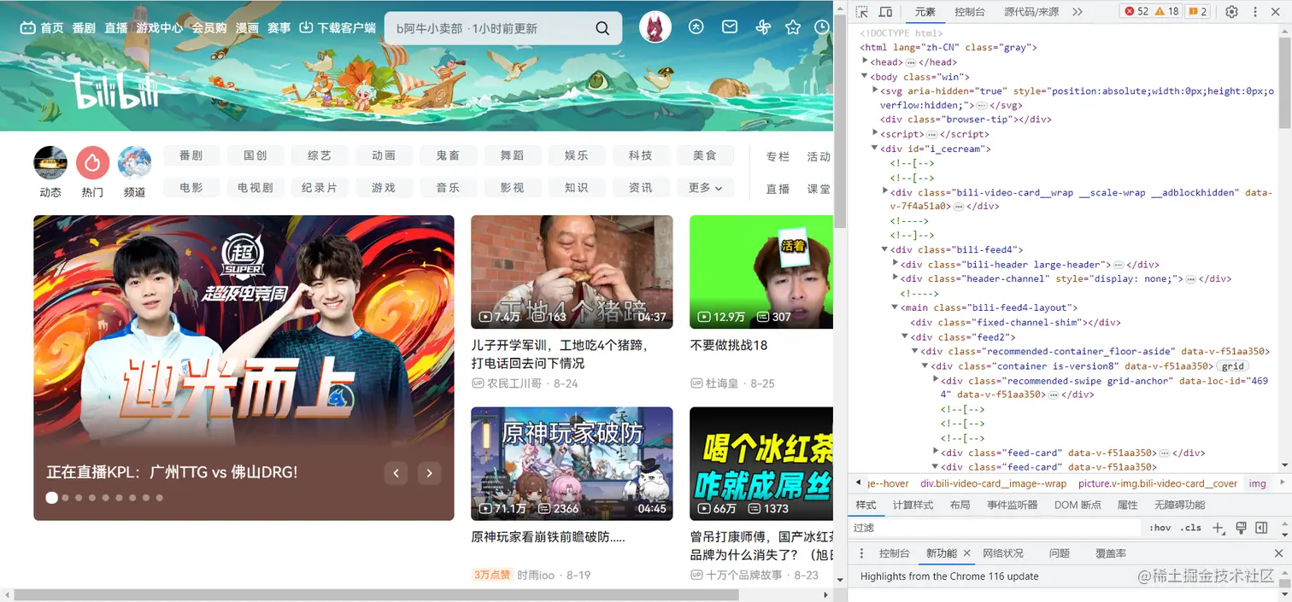Screen dimensions: 1292x602
Task: Switch to the 元素 DevTools tab
Action: click(x=925, y=12)
